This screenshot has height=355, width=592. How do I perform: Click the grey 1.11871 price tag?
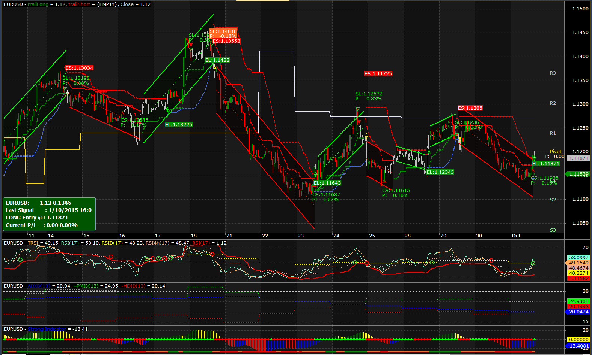pyautogui.click(x=579, y=158)
